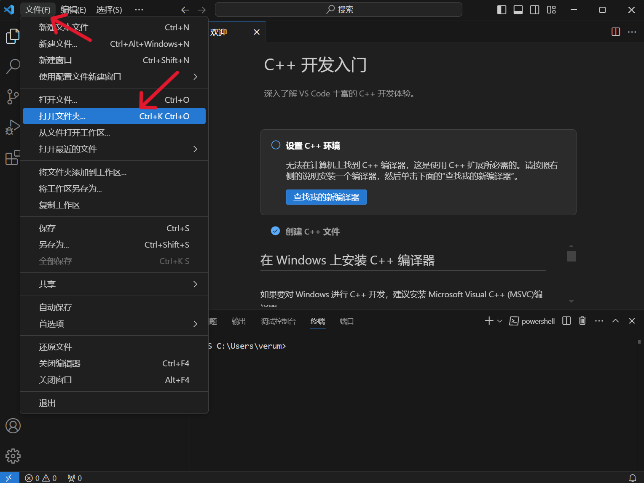Open the Manage gear icon

pyautogui.click(x=13, y=456)
